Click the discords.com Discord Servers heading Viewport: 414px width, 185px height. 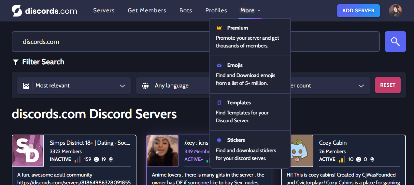tap(94, 114)
